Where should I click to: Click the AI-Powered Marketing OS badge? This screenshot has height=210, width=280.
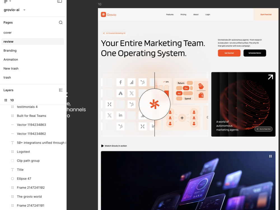click(x=114, y=33)
